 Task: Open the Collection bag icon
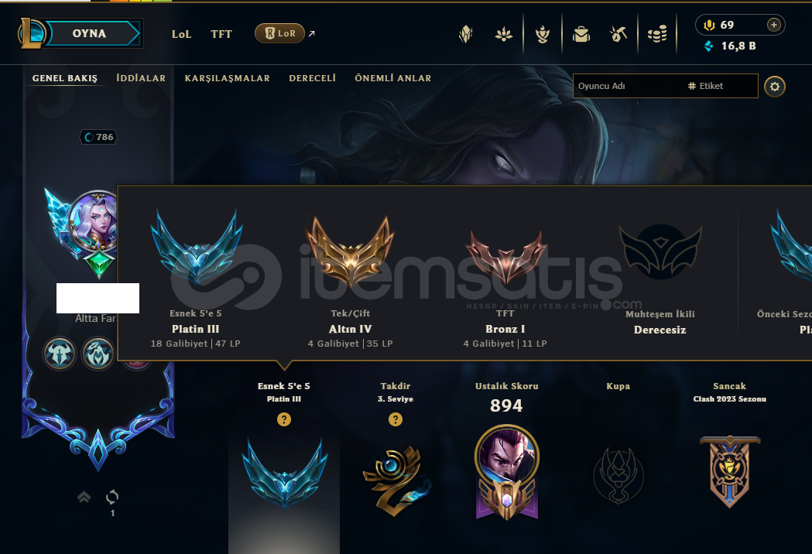(581, 35)
